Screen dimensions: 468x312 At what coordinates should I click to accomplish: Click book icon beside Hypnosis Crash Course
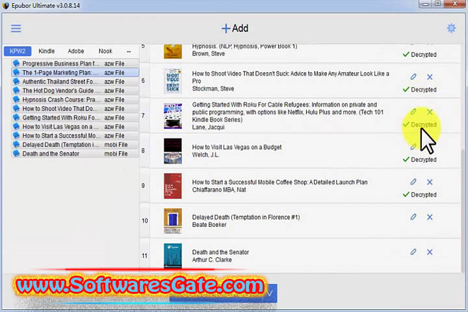coord(16,99)
